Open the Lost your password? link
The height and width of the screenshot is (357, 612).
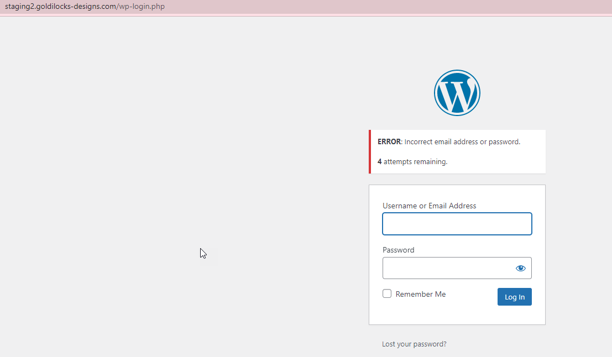pos(414,344)
